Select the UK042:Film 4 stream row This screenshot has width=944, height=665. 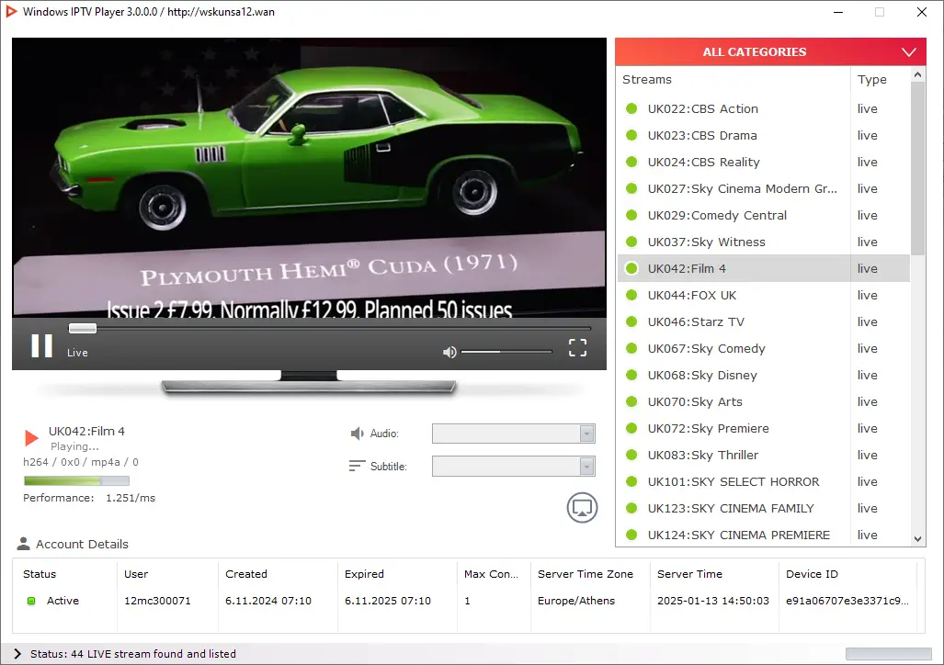point(764,268)
